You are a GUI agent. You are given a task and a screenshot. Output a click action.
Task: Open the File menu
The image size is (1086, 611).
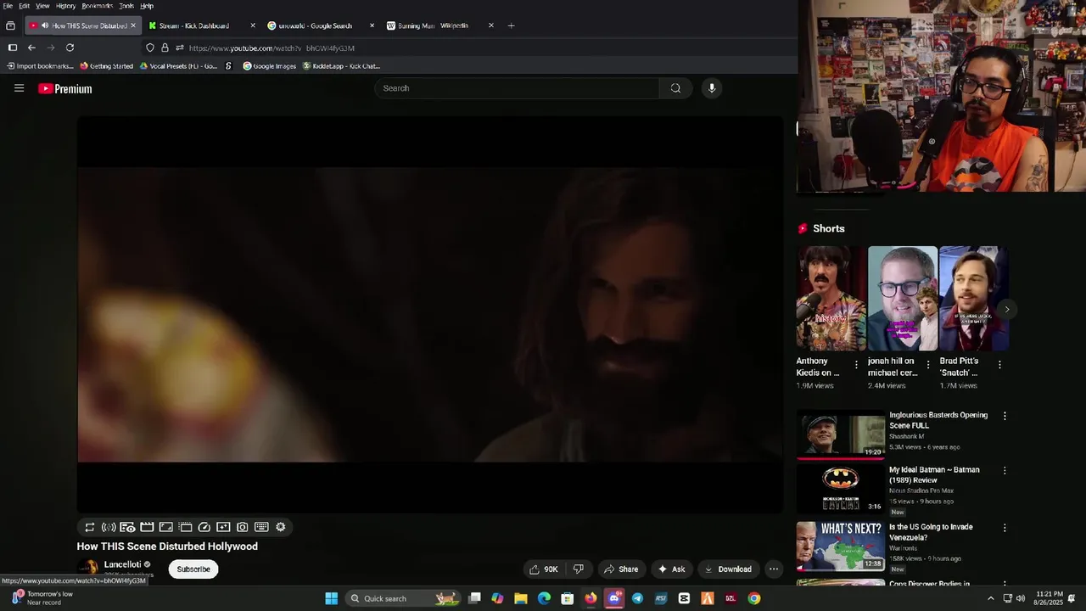(x=8, y=6)
